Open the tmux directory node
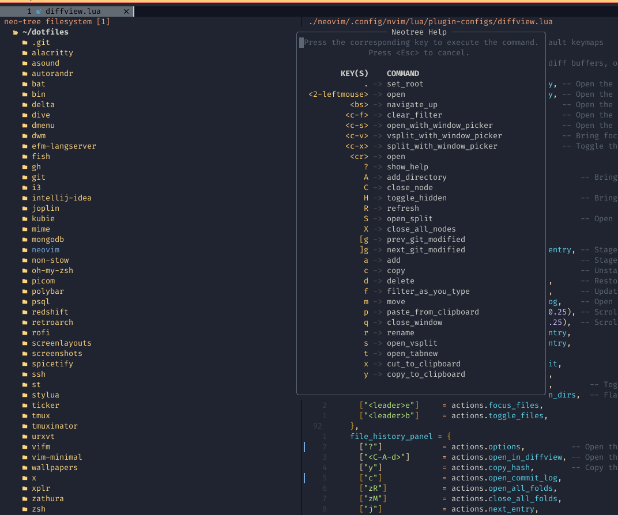The height and width of the screenshot is (515, 618). pos(41,416)
